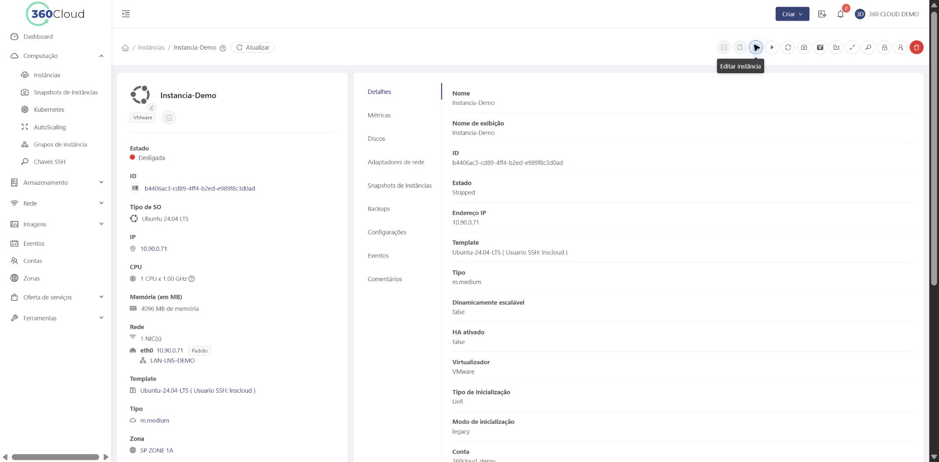The height and width of the screenshot is (462, 939).
Task: Click the diagonal-arrows scale instance icon
Action: tap(852, 47)
